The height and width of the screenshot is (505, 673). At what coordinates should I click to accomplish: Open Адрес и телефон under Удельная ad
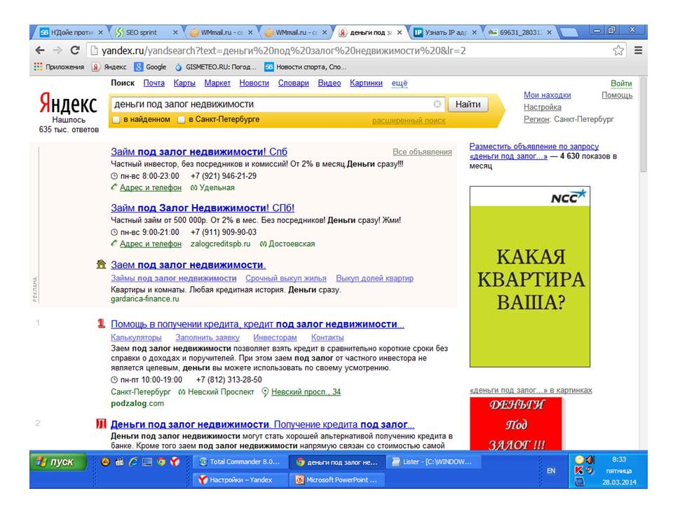150,188
